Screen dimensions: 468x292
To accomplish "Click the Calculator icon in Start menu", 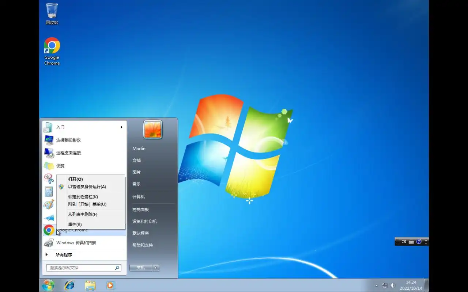I will click(x=49, y=191).
